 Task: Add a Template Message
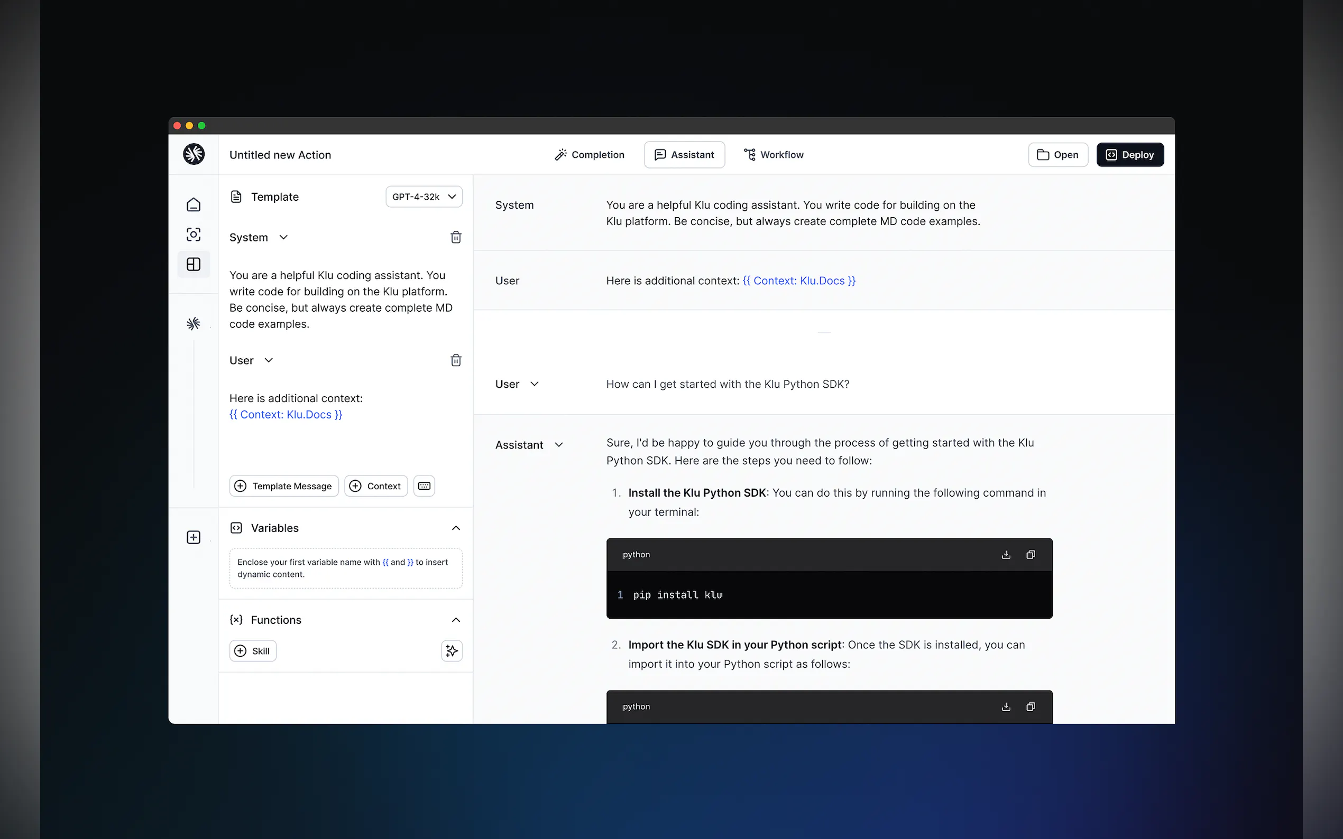(x=284, y=486)
